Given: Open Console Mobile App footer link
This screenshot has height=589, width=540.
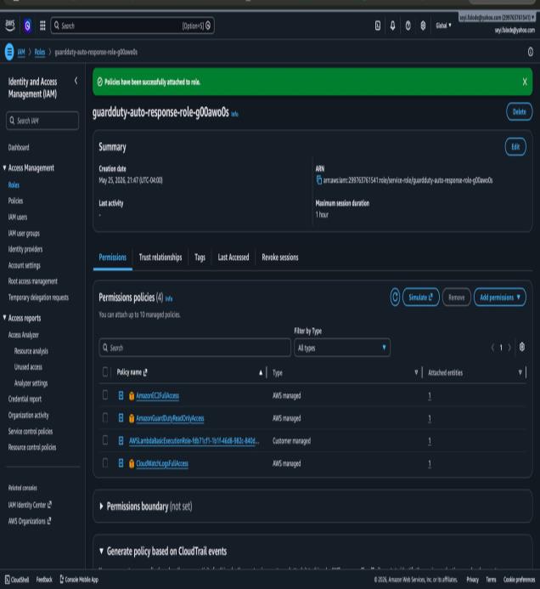Looking at the screenshot, I should coord(79,580).
